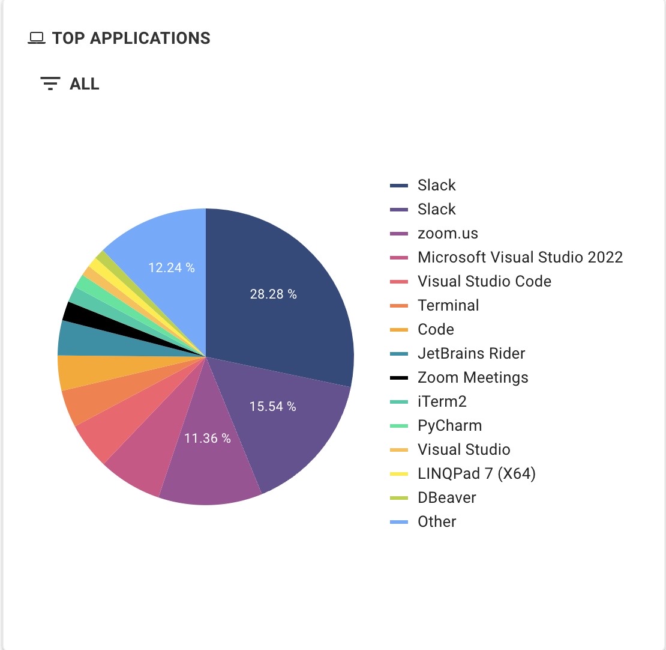Open the ALL filter dropdown
The width and height of the screenshot is (666, 650).
pos(70,84)
